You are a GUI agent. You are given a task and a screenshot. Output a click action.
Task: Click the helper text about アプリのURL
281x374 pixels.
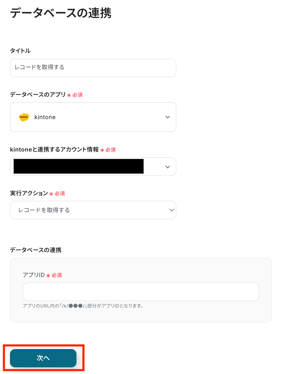pyautogui.click(x=83, y=306)
